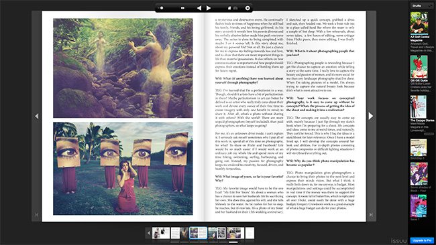
Task: Open The Escape Diaries publication cover
Action: pos(418,107)
